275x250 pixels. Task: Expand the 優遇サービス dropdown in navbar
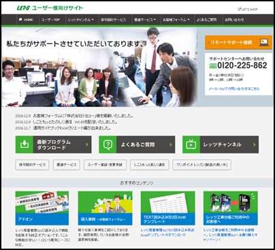pyautogui.click(x=145, y=20)
